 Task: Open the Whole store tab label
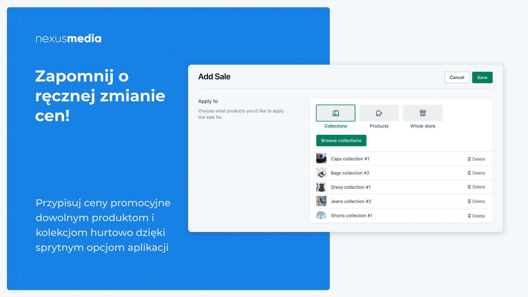pos(423,126)
